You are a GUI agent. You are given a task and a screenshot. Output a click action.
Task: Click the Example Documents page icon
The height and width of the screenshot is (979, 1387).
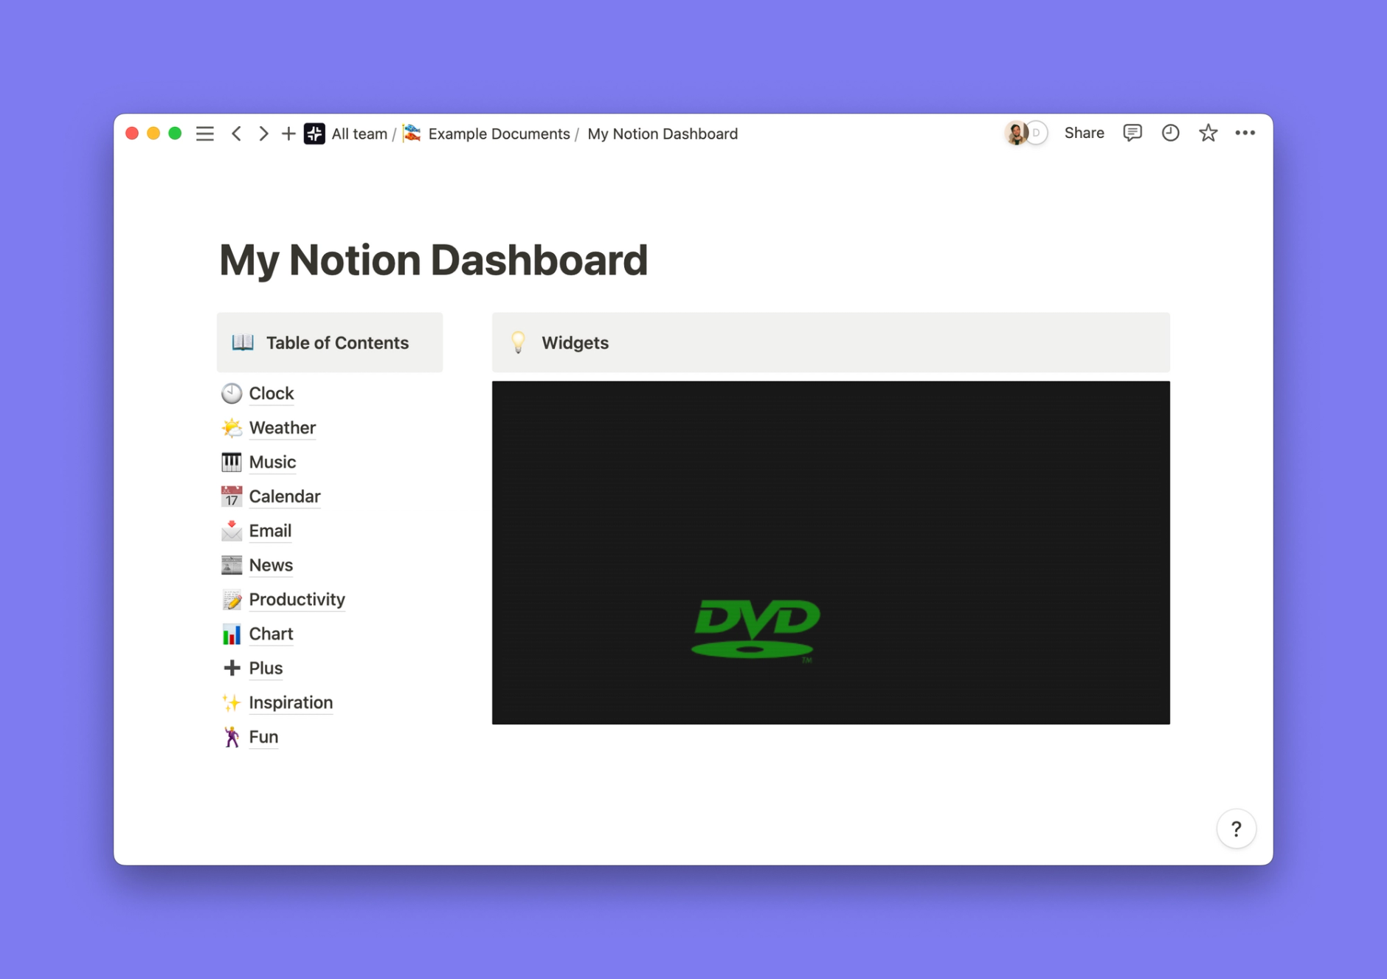coord(412,134)
